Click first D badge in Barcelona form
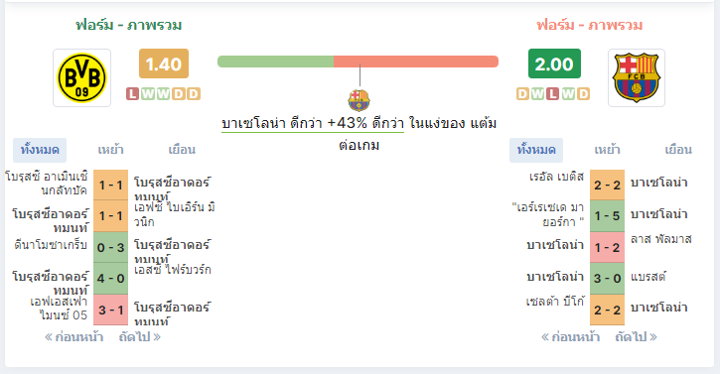 (x=522, y=93)
